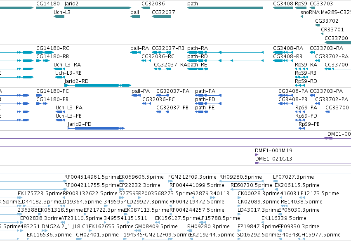The width and height of the screenshot is (351, 241).
Task: Click the RpS9-RA transcript label
Action: 306,65
